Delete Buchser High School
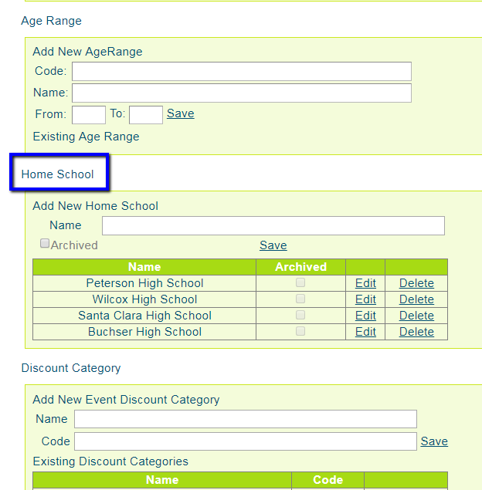This screenshot has width=482, height=490. [x=416, y=332]
